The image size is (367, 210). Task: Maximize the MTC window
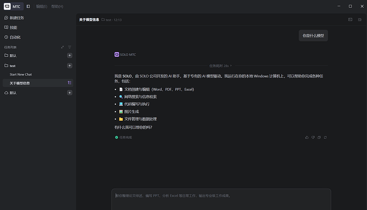pos(350,6)
